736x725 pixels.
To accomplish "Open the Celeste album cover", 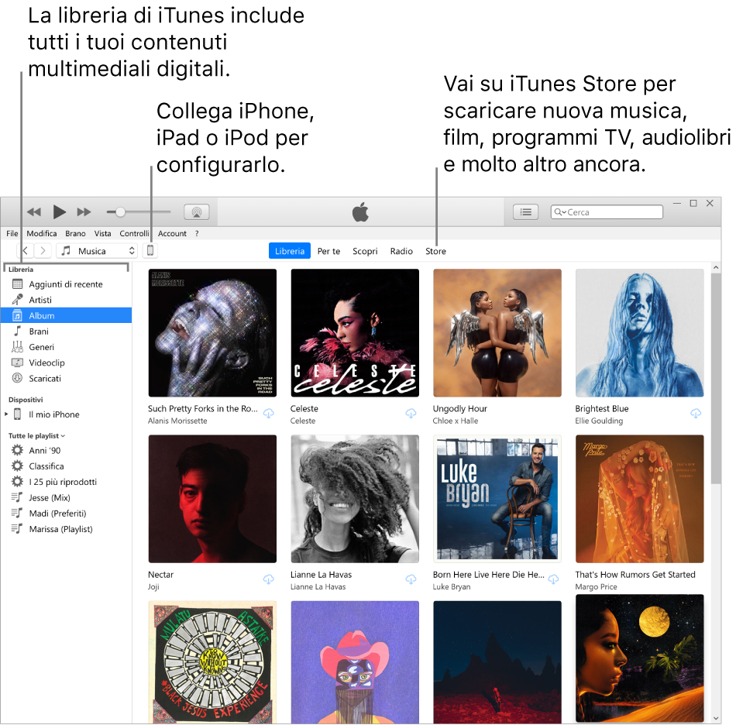I will click(x=355, y=333).
